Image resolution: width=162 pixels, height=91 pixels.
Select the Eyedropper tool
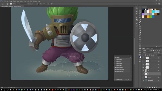pos(140,20)
